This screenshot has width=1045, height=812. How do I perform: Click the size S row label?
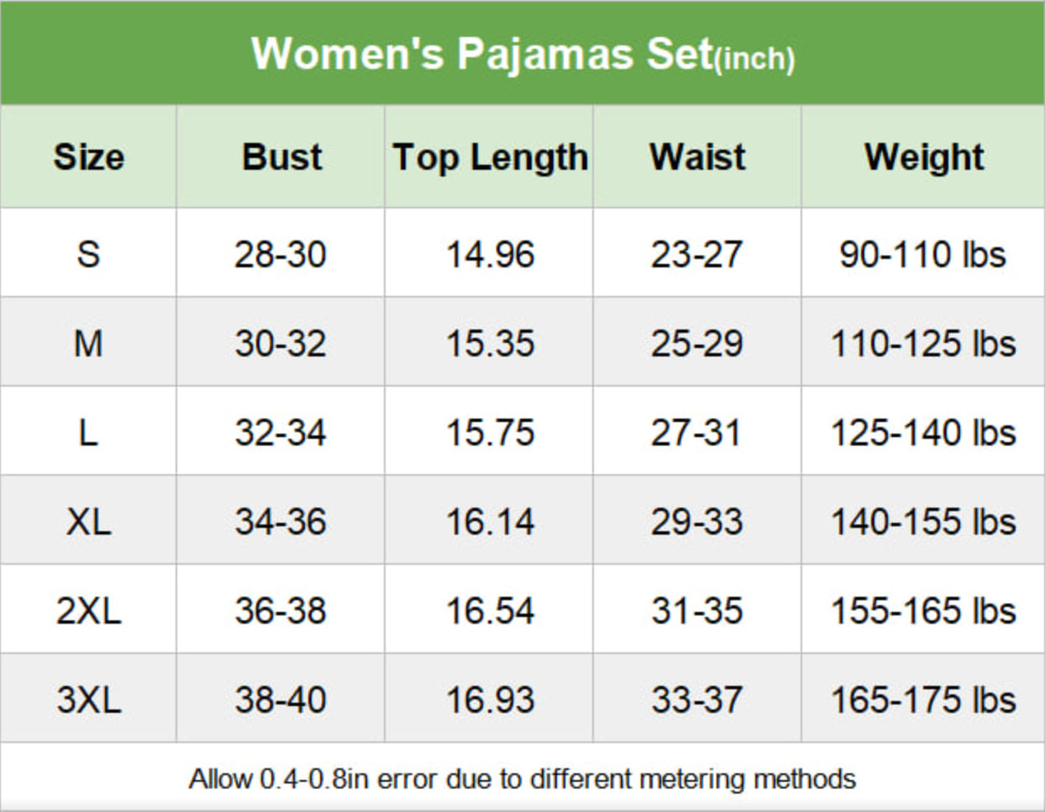(88, 254)
